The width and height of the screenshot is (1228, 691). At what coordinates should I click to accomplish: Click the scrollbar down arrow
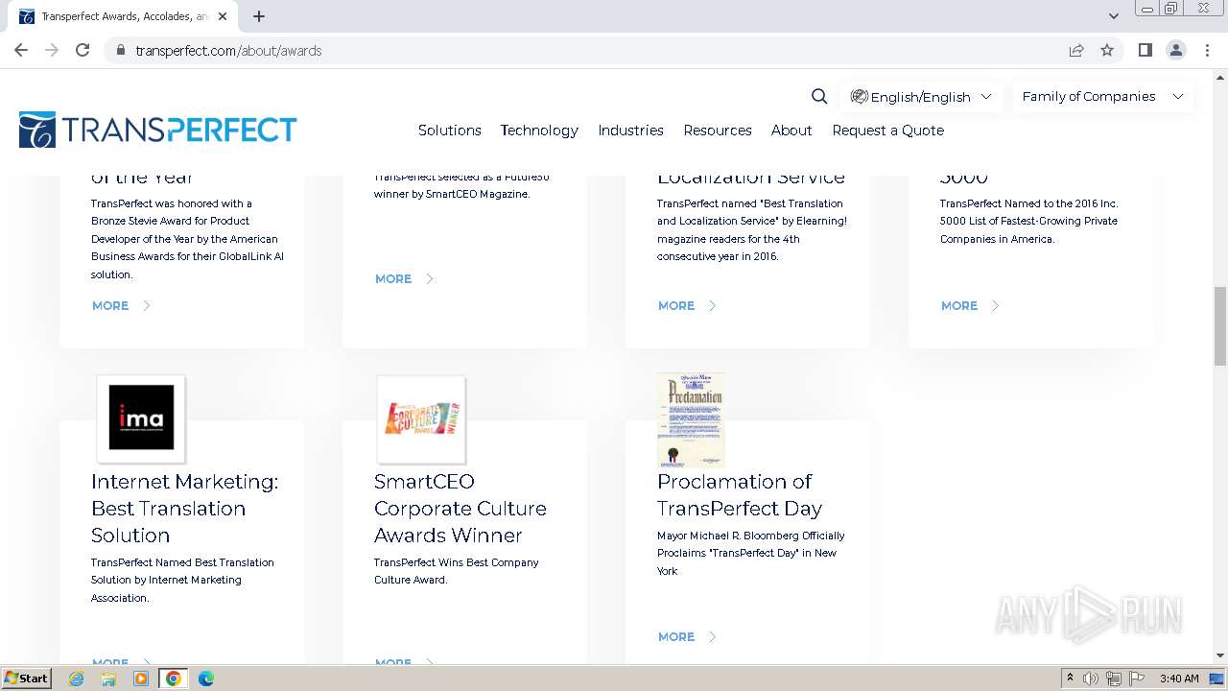(x=1219, y=656)
